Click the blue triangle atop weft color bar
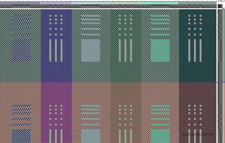Screen dimensions: 225x143 [223, 9]
